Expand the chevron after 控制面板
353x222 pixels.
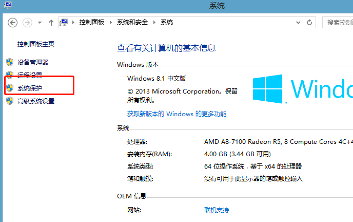tap(110, 22)
